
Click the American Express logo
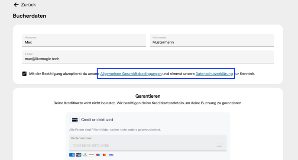tap(72, 155)
